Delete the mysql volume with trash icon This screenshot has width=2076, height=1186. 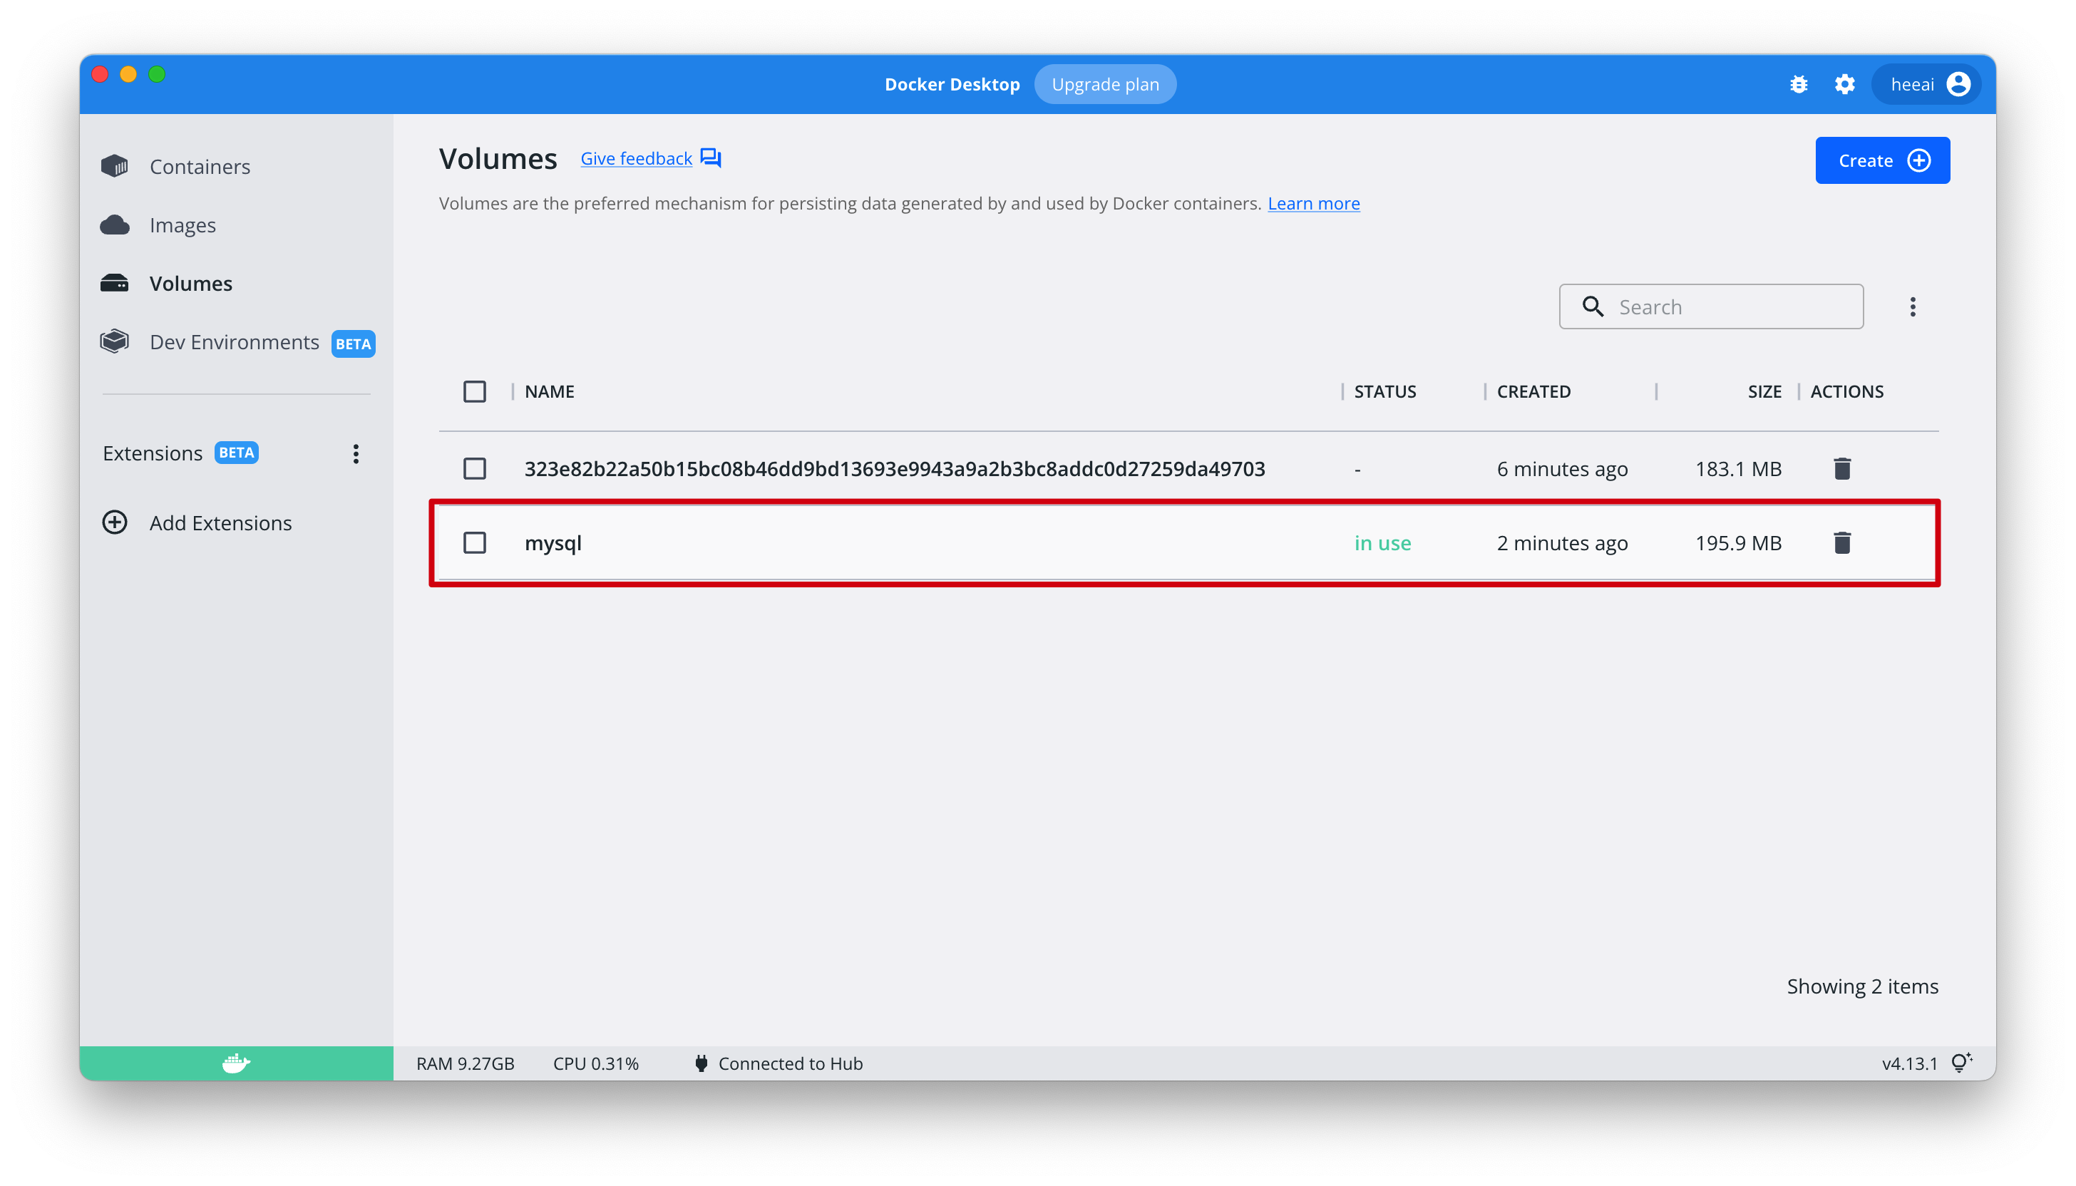click(1841, 542)
